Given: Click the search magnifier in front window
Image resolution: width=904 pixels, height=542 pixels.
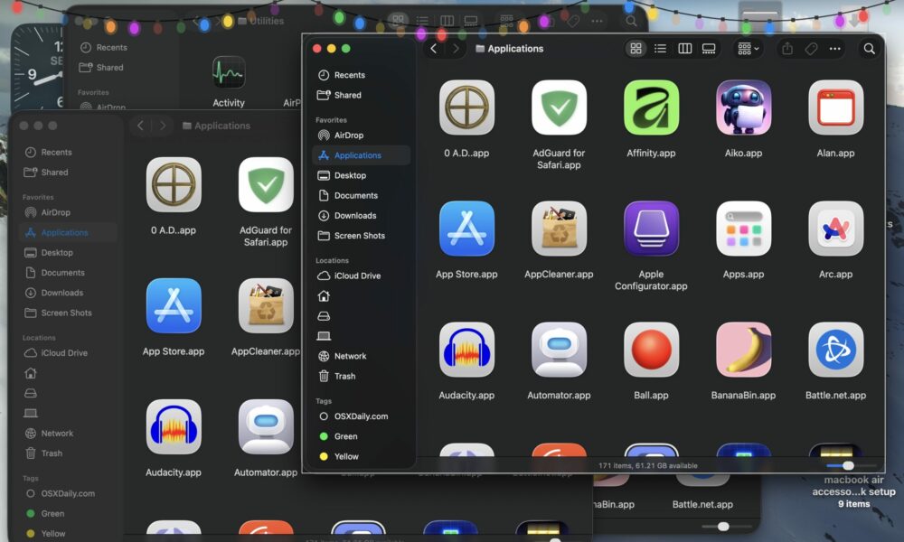Looking at the screenshot, I should click(x=869, y=49).
